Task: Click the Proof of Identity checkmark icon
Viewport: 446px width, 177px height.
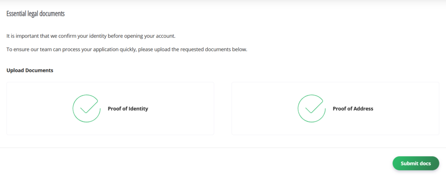Action: (86, 108)
